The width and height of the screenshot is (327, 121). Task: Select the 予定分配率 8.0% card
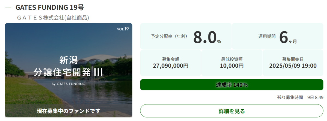click(x=186, y=36)
